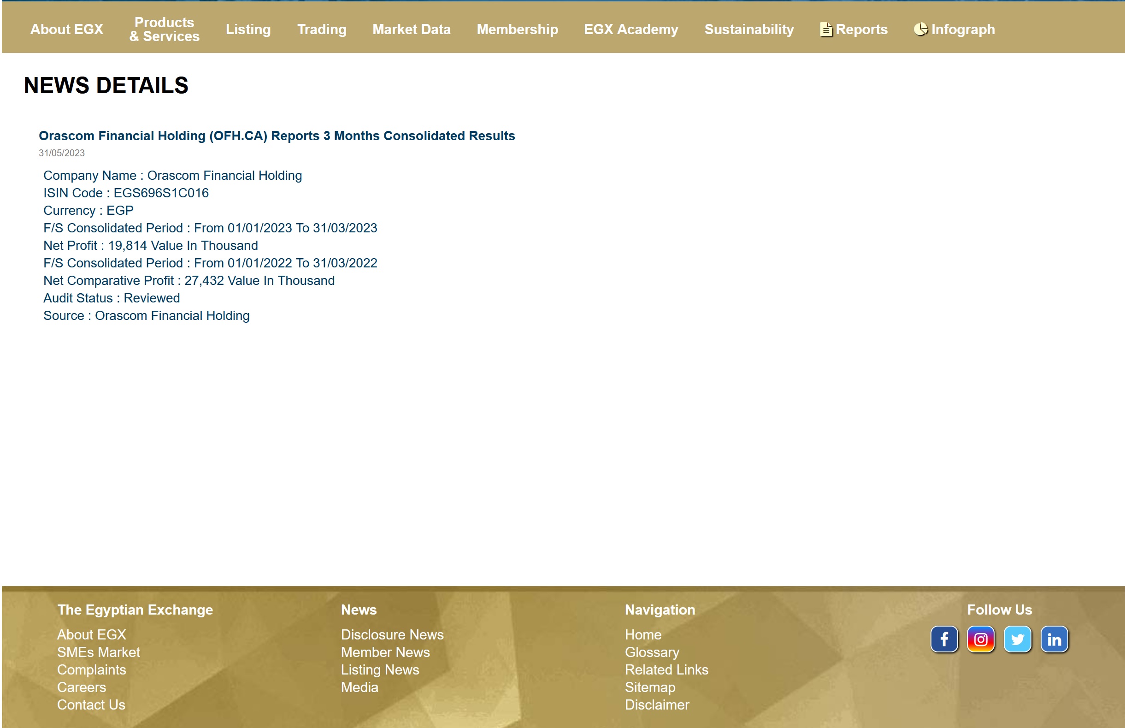Open Glossary in footer navigation
The width and height of the screenshot is (1125, 728).
pyautogui.click(x=652, y=652)
